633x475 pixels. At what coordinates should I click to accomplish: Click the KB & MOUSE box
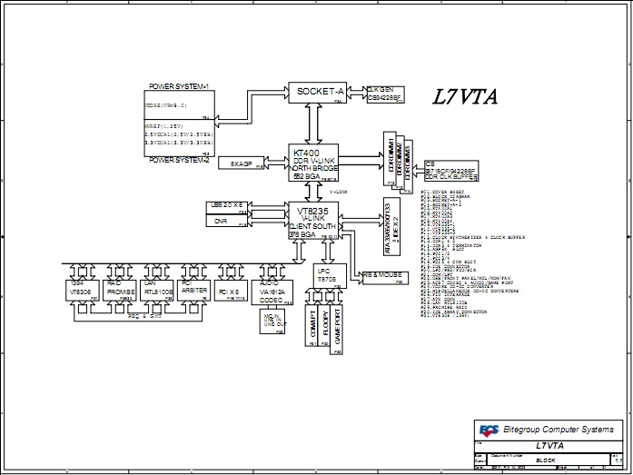[385, 278]
